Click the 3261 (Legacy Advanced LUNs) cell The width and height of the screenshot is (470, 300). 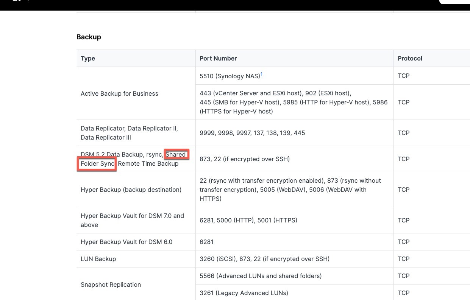coord(244,293)
